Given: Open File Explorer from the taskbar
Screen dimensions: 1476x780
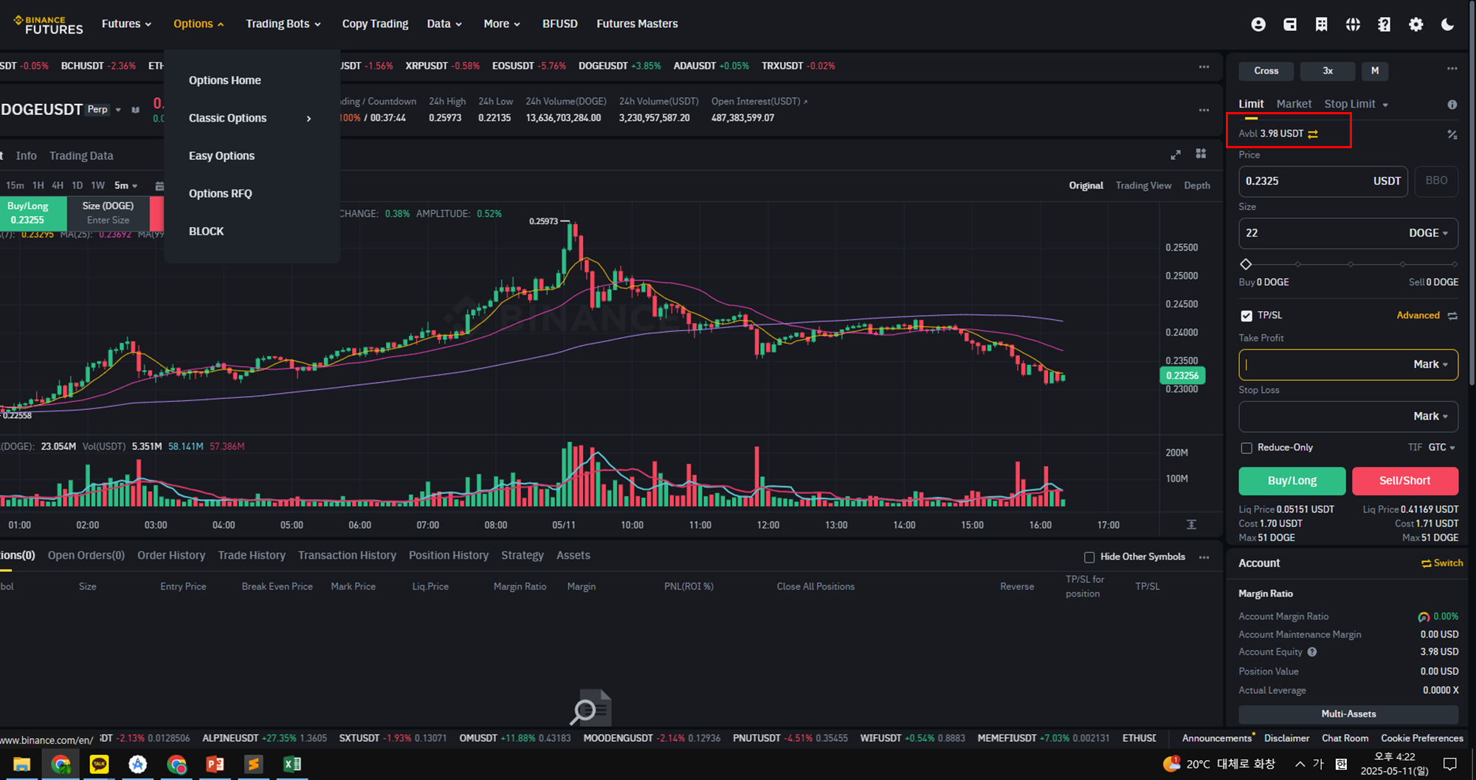Looking at the screenshot, I should click(x=22, y=765).
